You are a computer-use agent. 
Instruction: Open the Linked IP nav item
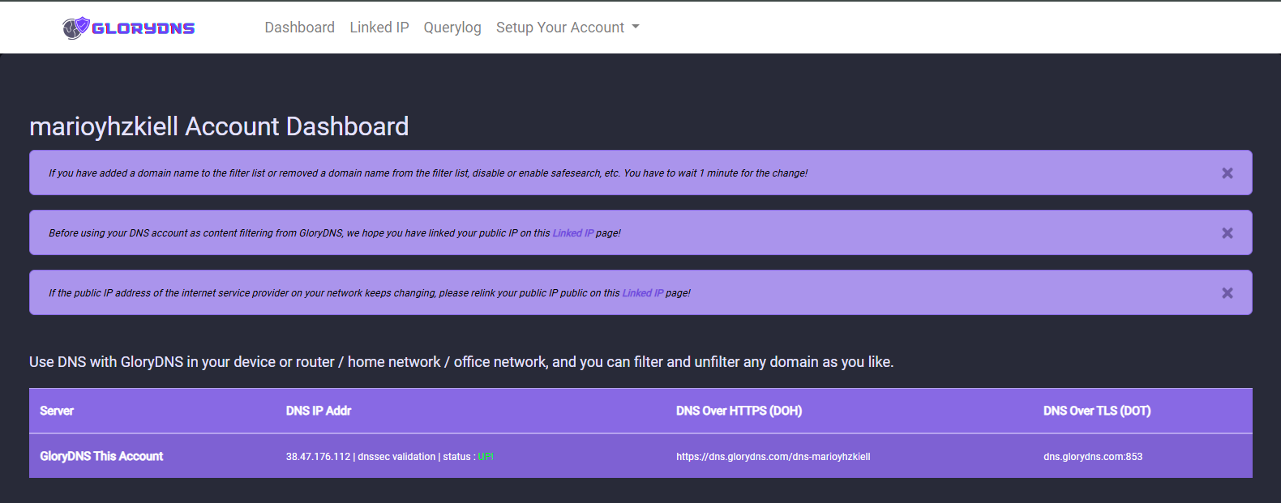[x=379, y=28]
